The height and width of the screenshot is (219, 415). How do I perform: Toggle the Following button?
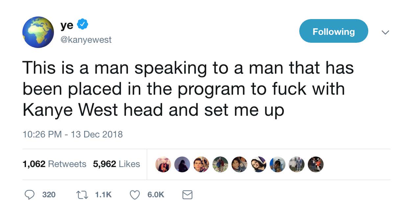click(x=333, y=31)
